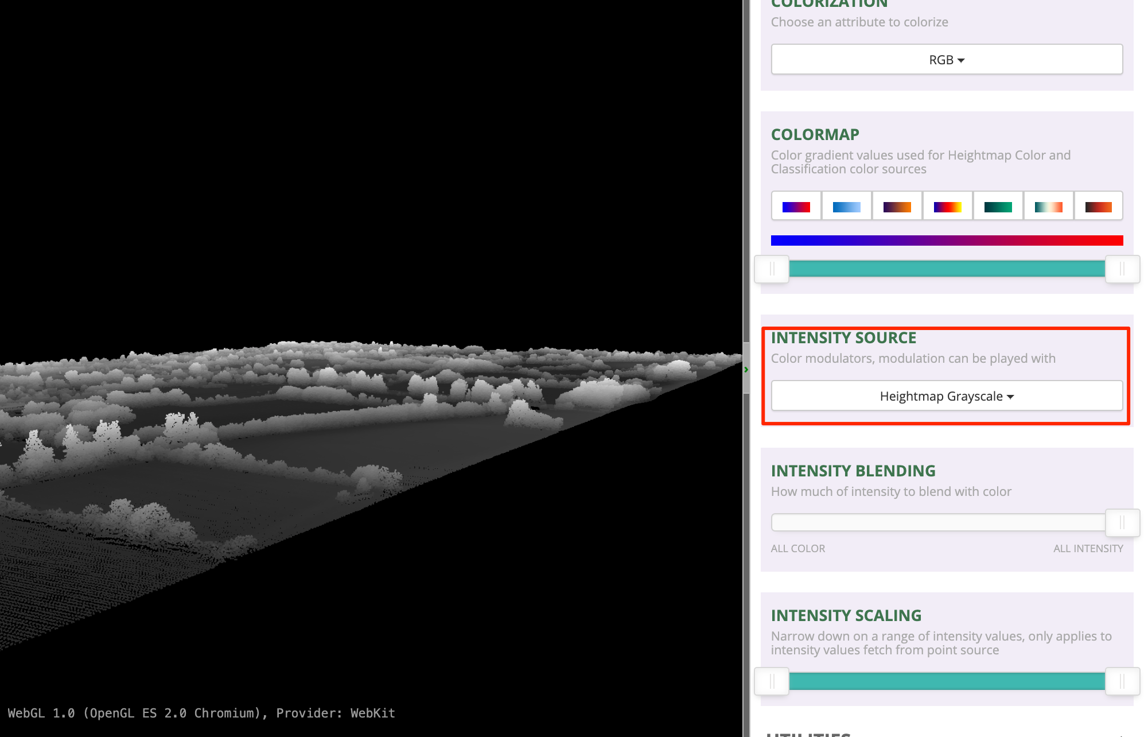Open the Heightmap Grayscale intensity source dropdown
The height and width of the screenshot is (737, 1144).
pyautogui.click(x=947, y=396)
